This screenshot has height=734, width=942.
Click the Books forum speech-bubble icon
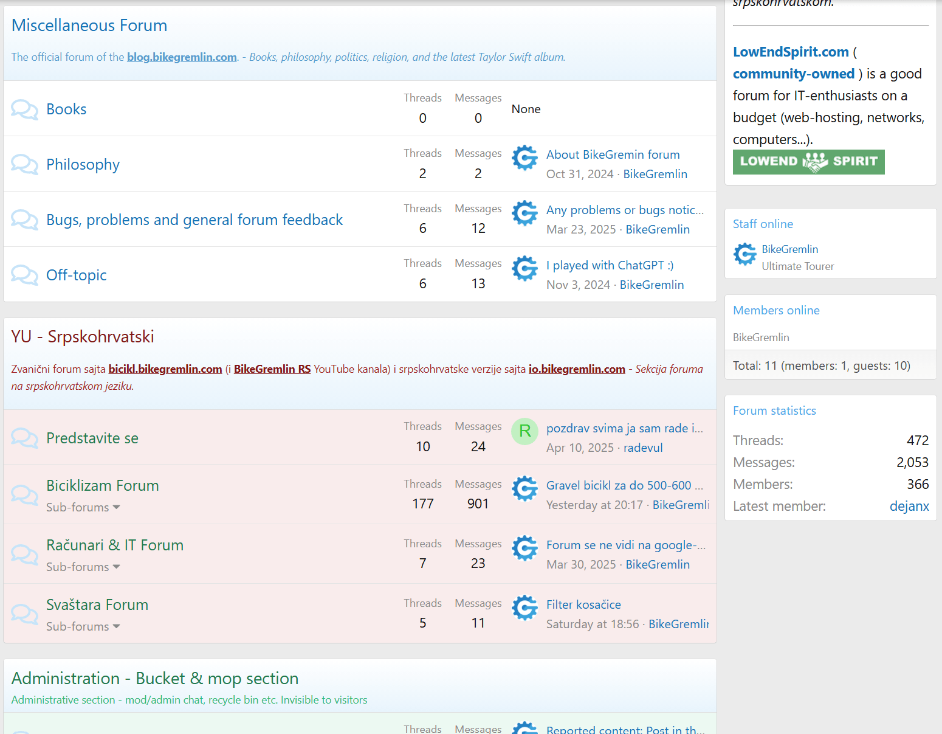pyautogui.click(x=24, y=109)
